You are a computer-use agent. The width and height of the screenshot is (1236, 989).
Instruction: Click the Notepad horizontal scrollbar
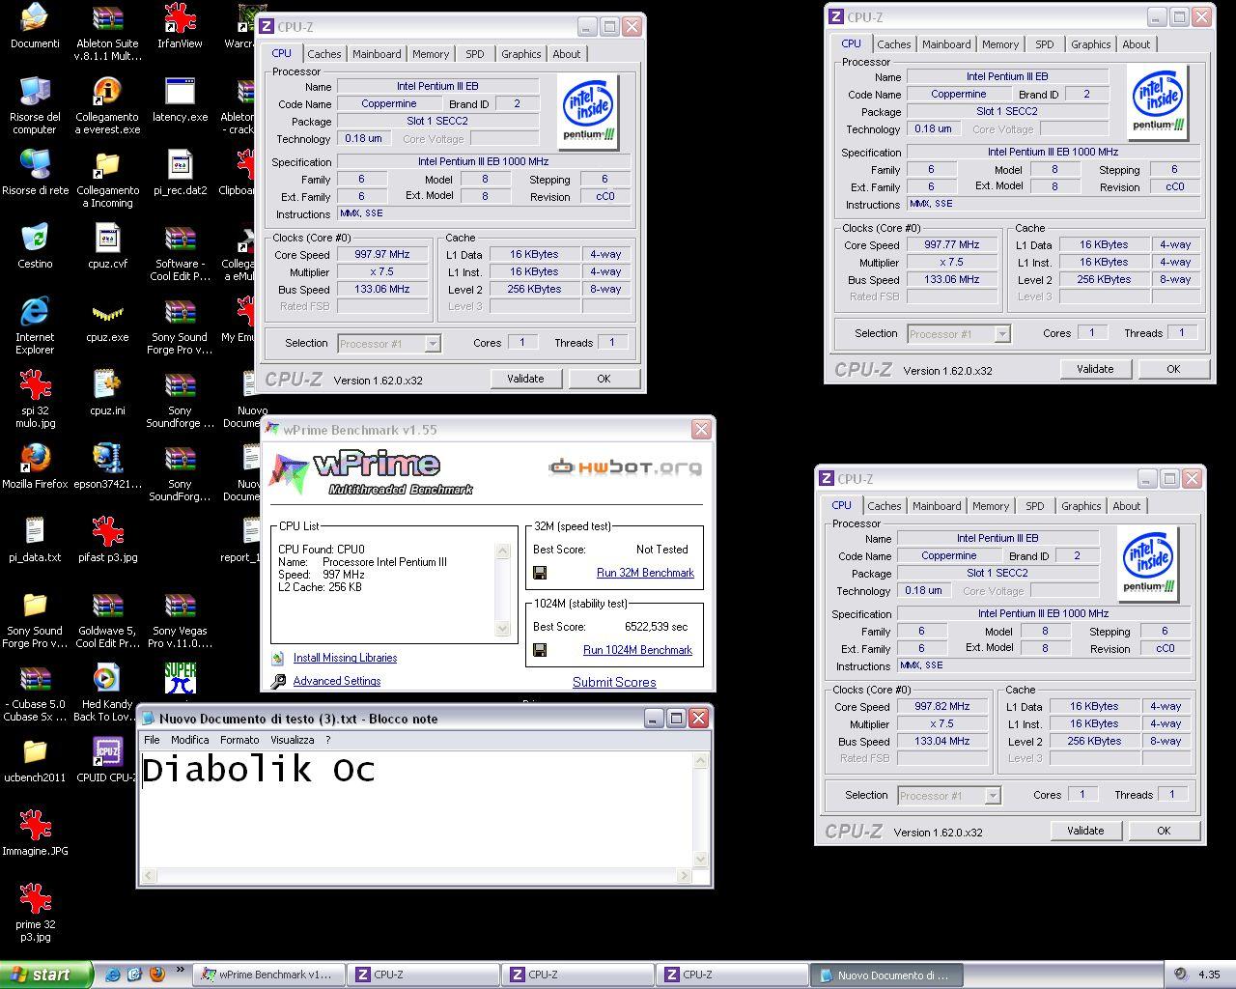click(417, 875)
